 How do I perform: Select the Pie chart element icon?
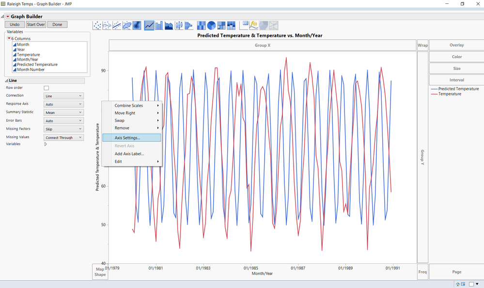coord(211,25)
